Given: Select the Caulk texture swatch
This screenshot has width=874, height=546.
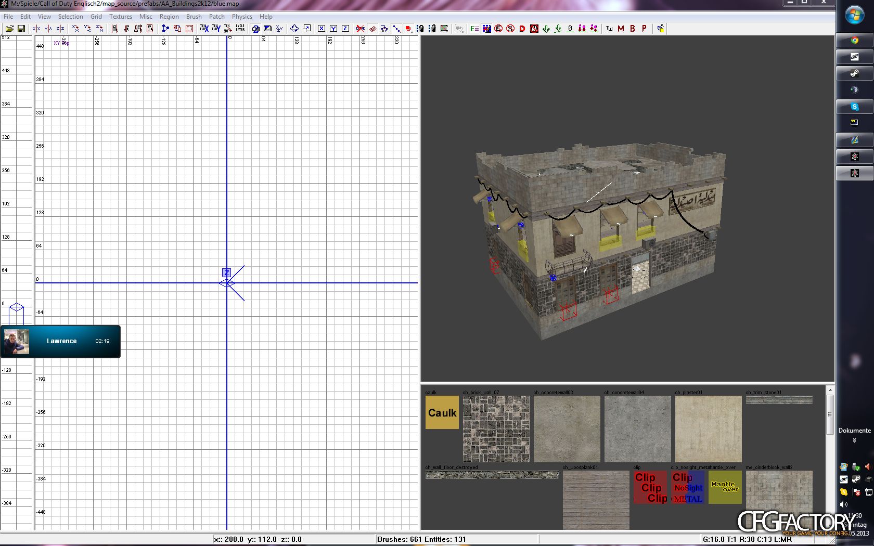Looking at the screenshot, I should coord(442,412).
